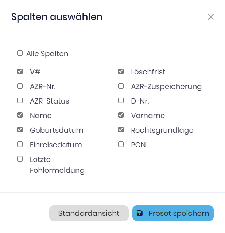Disable the Geburtsdatum column checkbox
The width and height of the screenshot is (225, 233).
20,130
